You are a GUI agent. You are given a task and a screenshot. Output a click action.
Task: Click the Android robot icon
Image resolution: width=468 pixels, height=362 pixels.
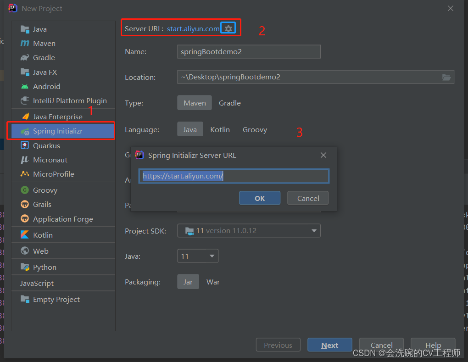[25, 87]
